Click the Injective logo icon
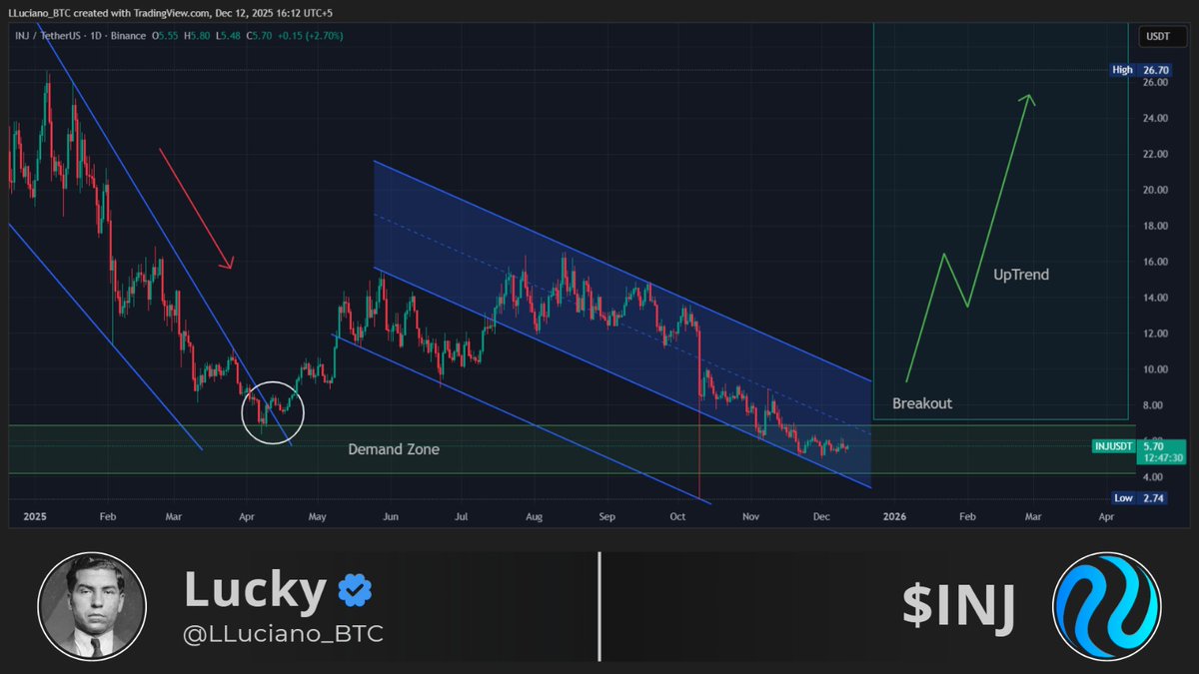 (1109, 606)
